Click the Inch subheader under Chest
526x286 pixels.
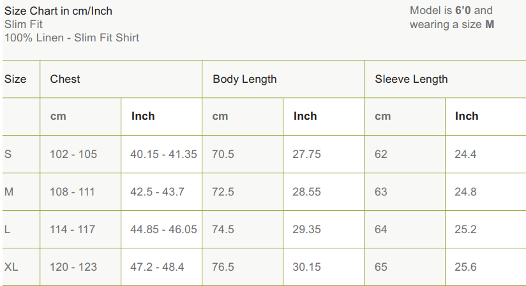click(x=143, y=116)
